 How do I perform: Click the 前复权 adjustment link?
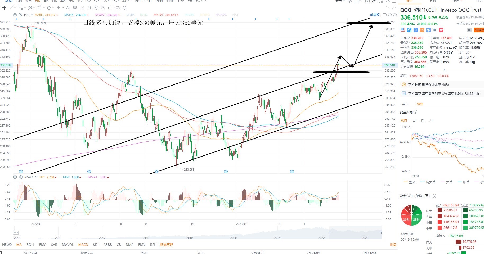click(x=375, y=15)
